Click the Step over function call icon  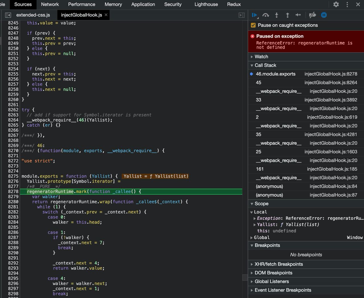[266, 15]
